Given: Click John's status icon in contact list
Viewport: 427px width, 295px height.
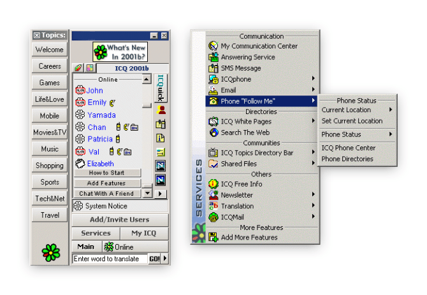Looking at the screenshot, I should pyautogui.click(x=80, y=91).
